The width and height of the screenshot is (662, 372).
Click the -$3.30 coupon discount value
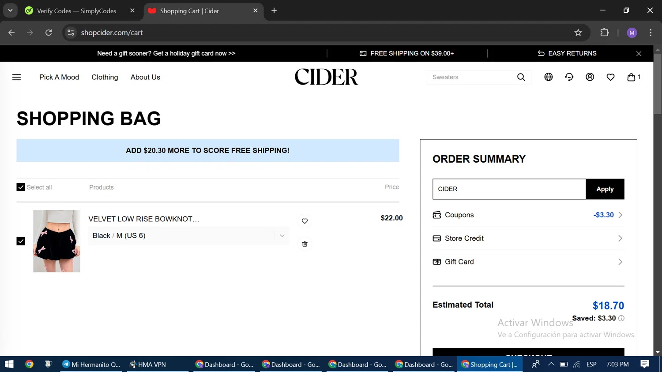pyautogui.click(x=603, y=215)
